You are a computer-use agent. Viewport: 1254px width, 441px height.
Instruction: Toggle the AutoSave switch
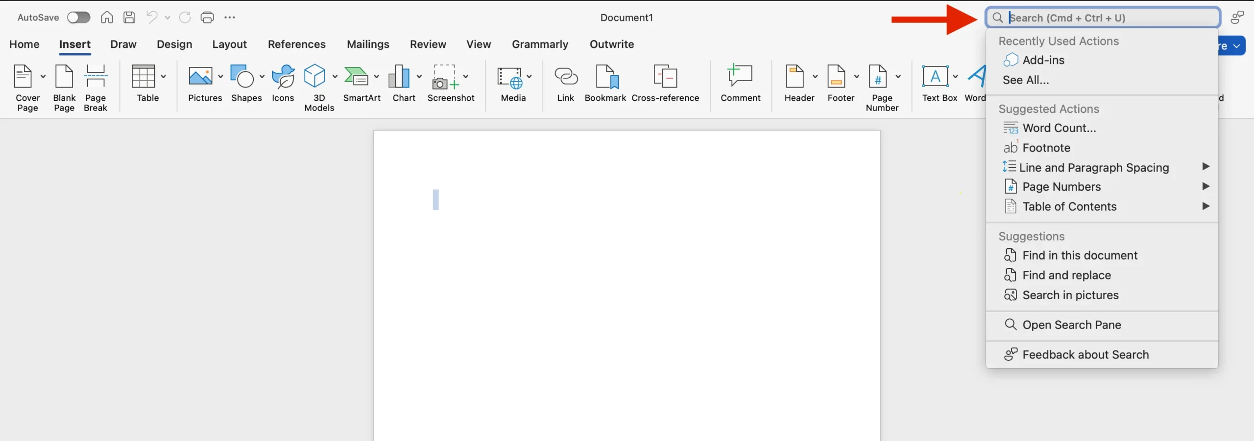(78, 18)
